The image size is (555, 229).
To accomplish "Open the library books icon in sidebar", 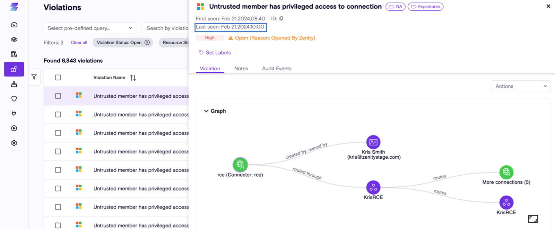I will pos(14,54).
